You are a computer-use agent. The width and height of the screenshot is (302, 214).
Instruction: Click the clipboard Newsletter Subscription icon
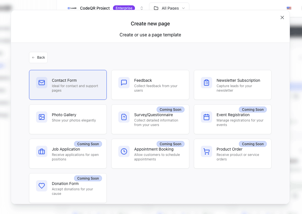[206, 83]
